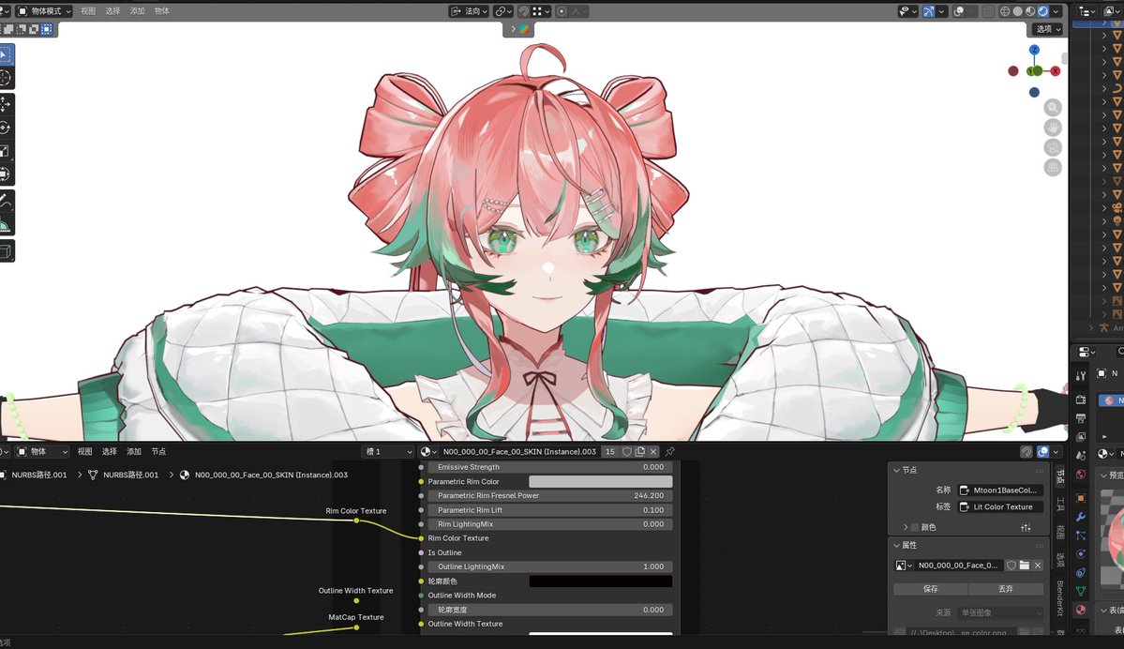Open the 视图 menu in 3D viewport header
Viewport: 1124px width, 649px height.
(x=88, y=10)
